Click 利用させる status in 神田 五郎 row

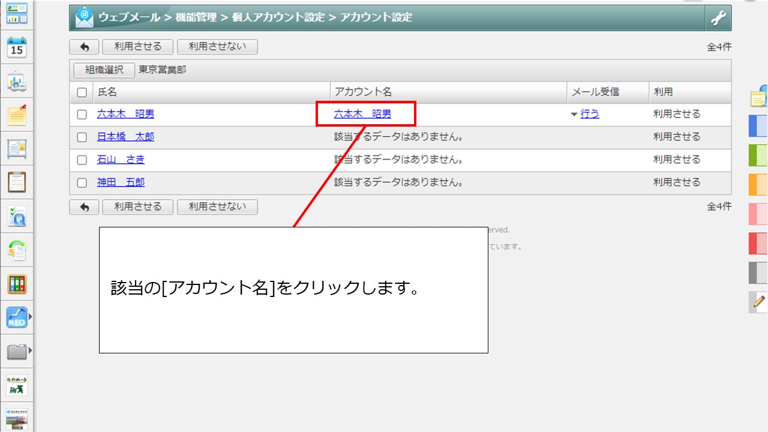pyautogui.click(x=677, y=182)
